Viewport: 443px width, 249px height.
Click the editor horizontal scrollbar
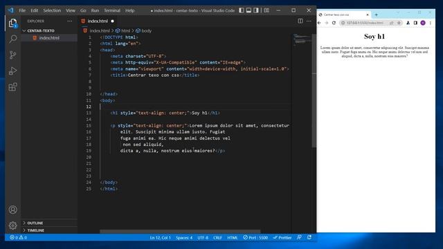180,232
